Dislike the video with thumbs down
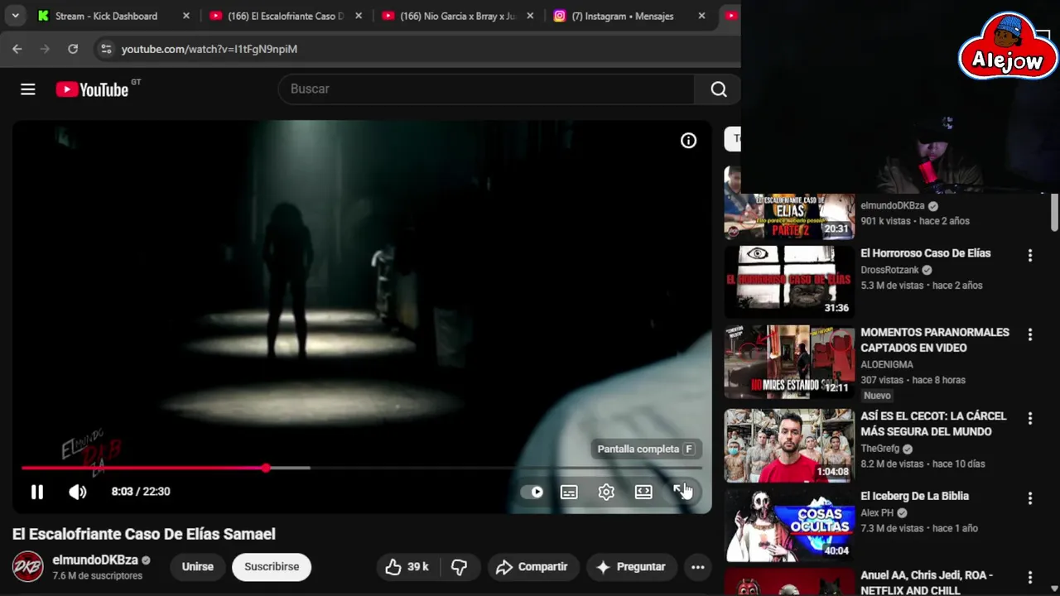 pos(459,567)
